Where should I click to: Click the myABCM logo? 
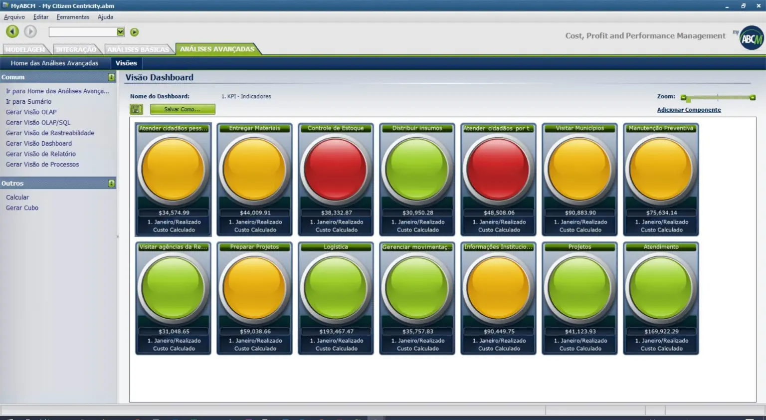point(751,38)
